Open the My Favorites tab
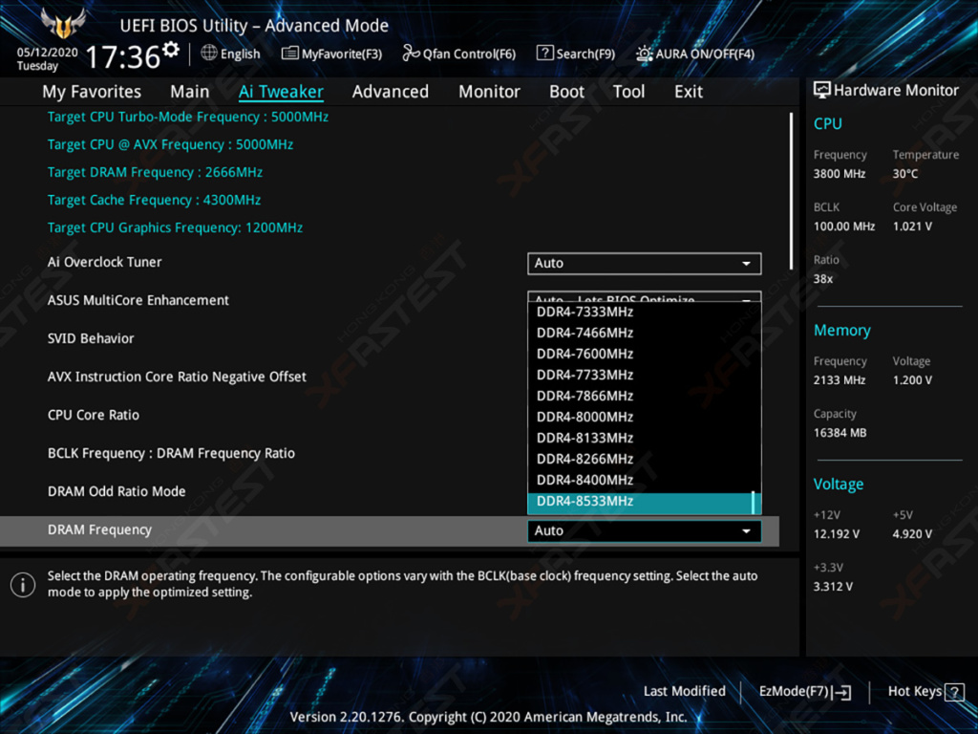 pyautogui.click(x=92, y=92)
